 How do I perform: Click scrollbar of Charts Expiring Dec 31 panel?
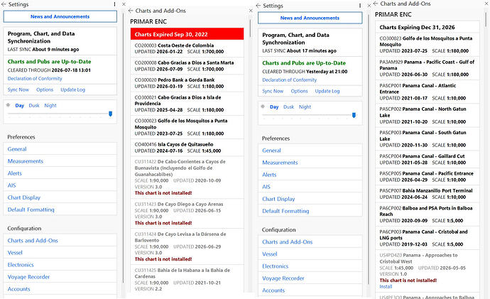486,19
